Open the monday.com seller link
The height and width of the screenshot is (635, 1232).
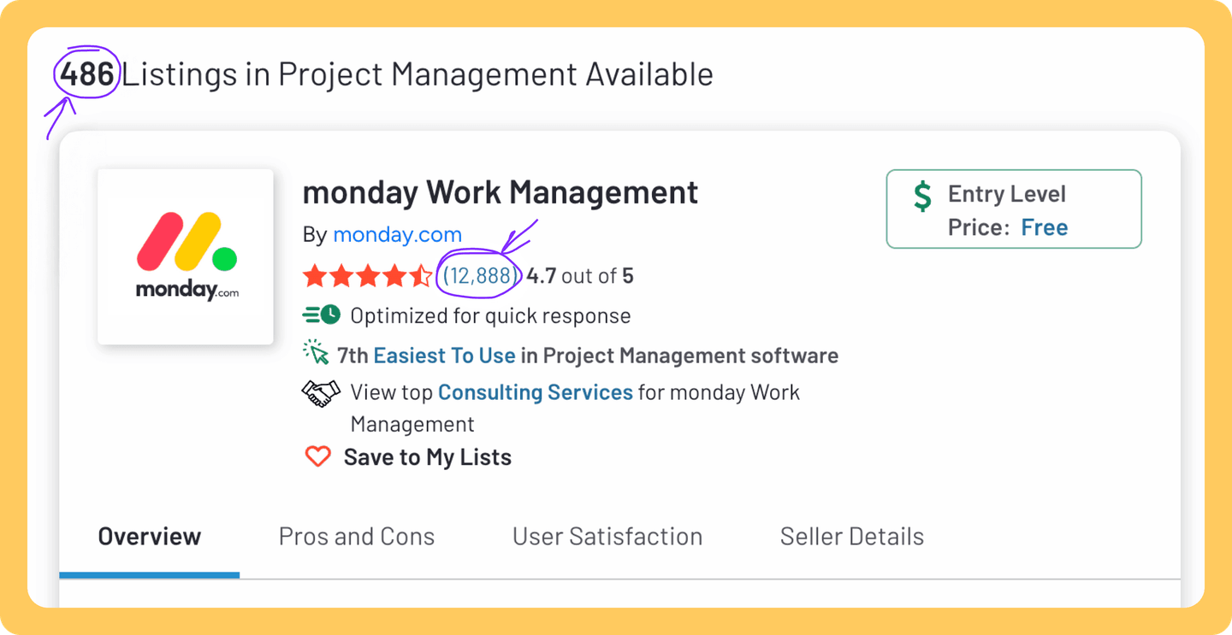pos(397,234)
